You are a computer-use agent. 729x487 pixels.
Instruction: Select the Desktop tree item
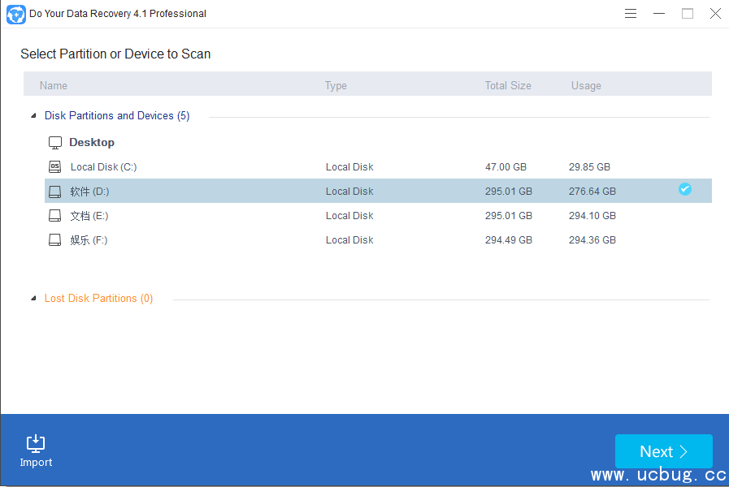pyautogui.click(x=92, y=142)
